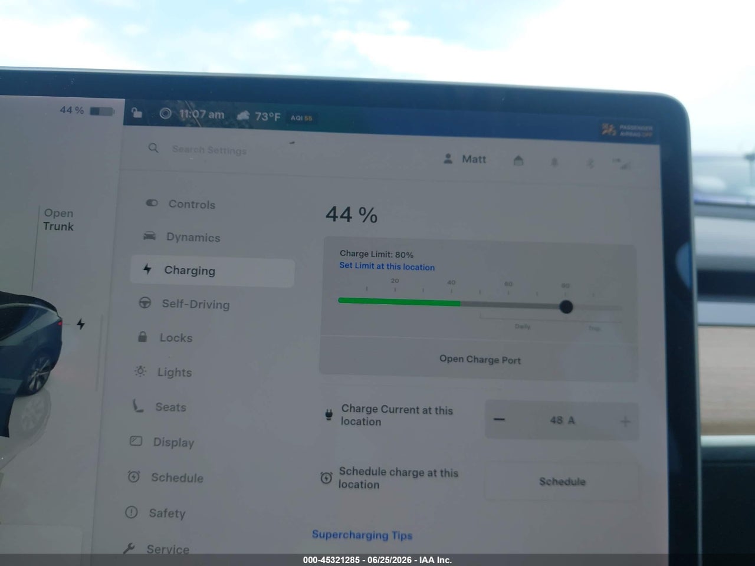Open Bluetooth settings icon

coord(590,163)
